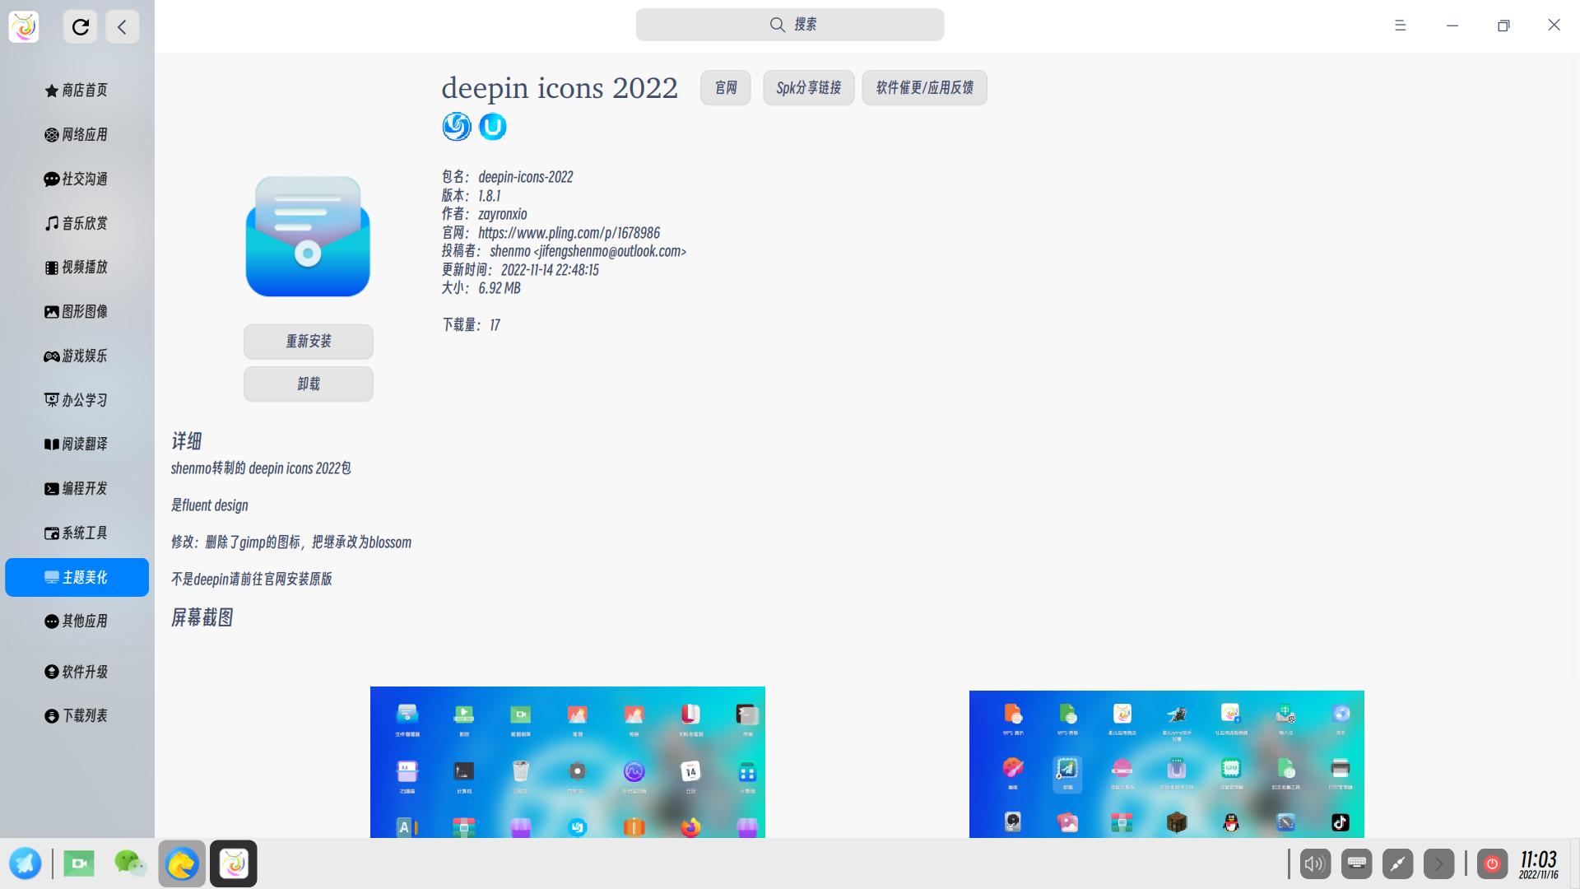Viewport: 1580px width, 889px height.
Task: Open the volume control in system tray
Action: click(1314, 863)
